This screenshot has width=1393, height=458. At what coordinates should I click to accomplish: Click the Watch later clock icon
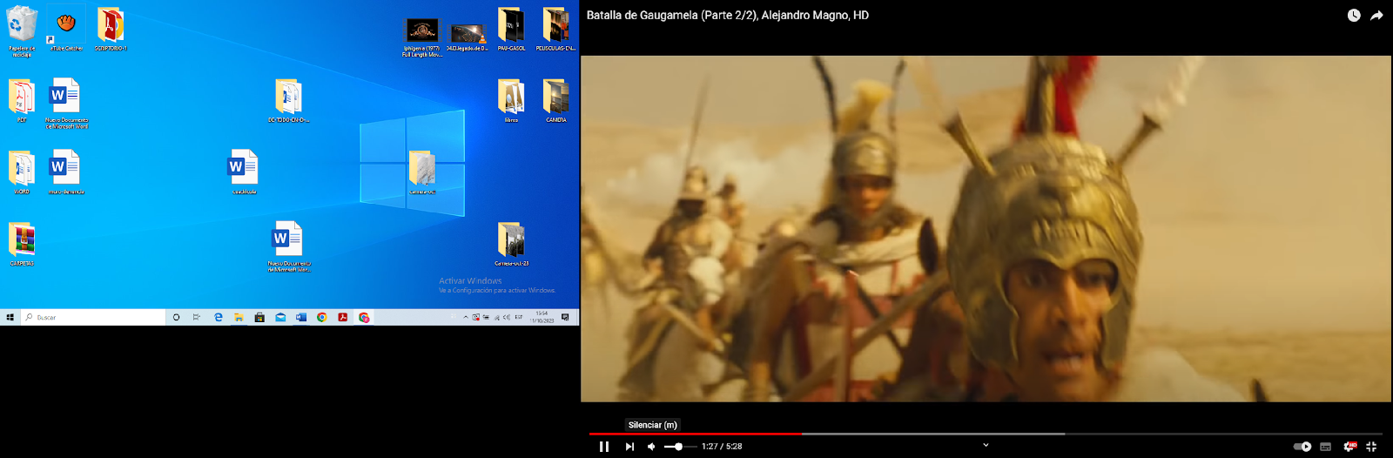point(1354,16)
